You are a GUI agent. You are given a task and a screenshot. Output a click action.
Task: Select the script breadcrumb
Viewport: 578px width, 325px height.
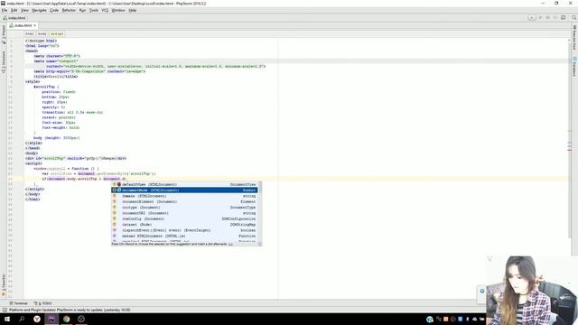[57, 33]
